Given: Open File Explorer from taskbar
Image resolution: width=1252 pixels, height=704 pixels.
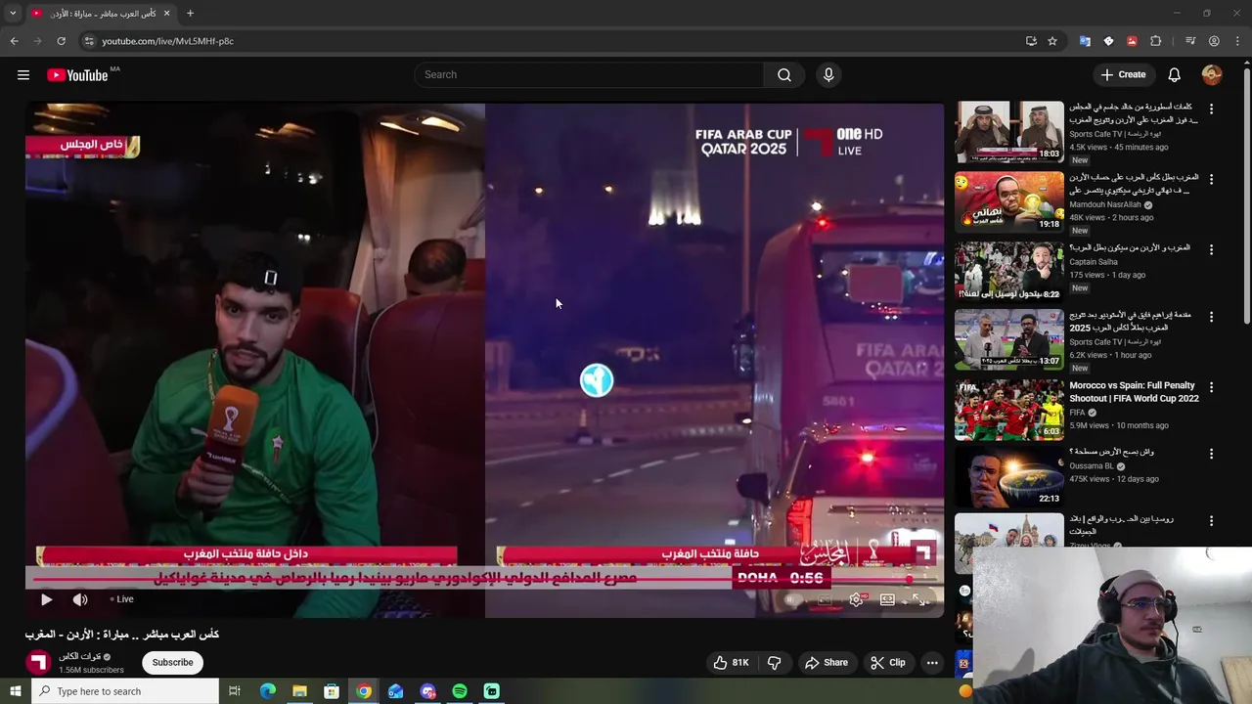Looking at the screenshot, I should (x=299, y=691).
